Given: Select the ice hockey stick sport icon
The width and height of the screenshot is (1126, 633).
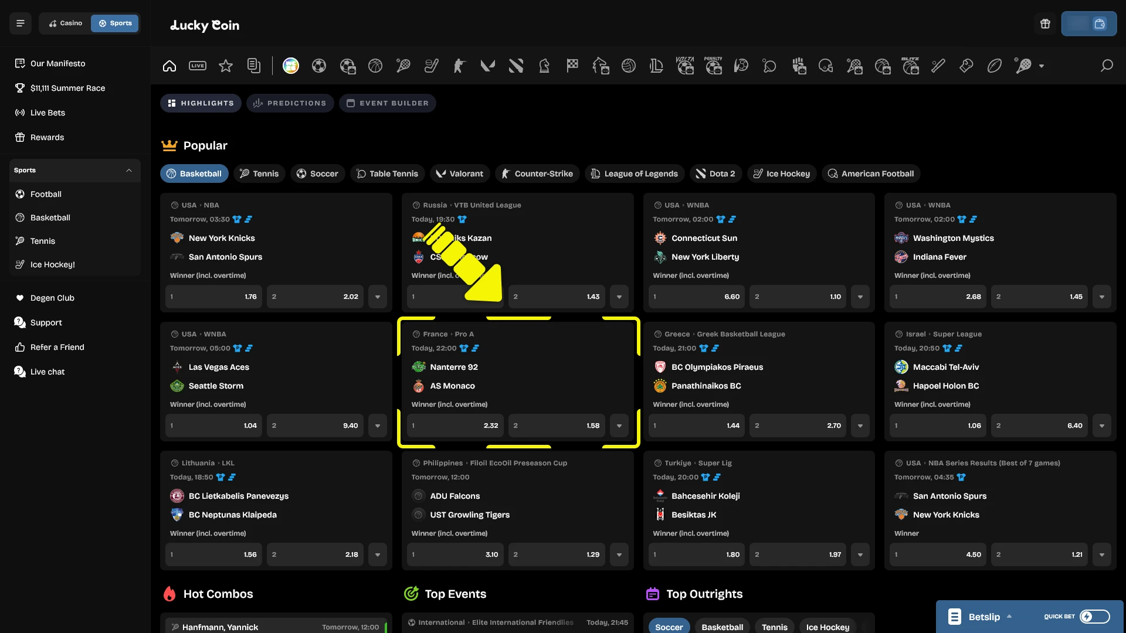Looking at the screenshot, I should [432, 66].
